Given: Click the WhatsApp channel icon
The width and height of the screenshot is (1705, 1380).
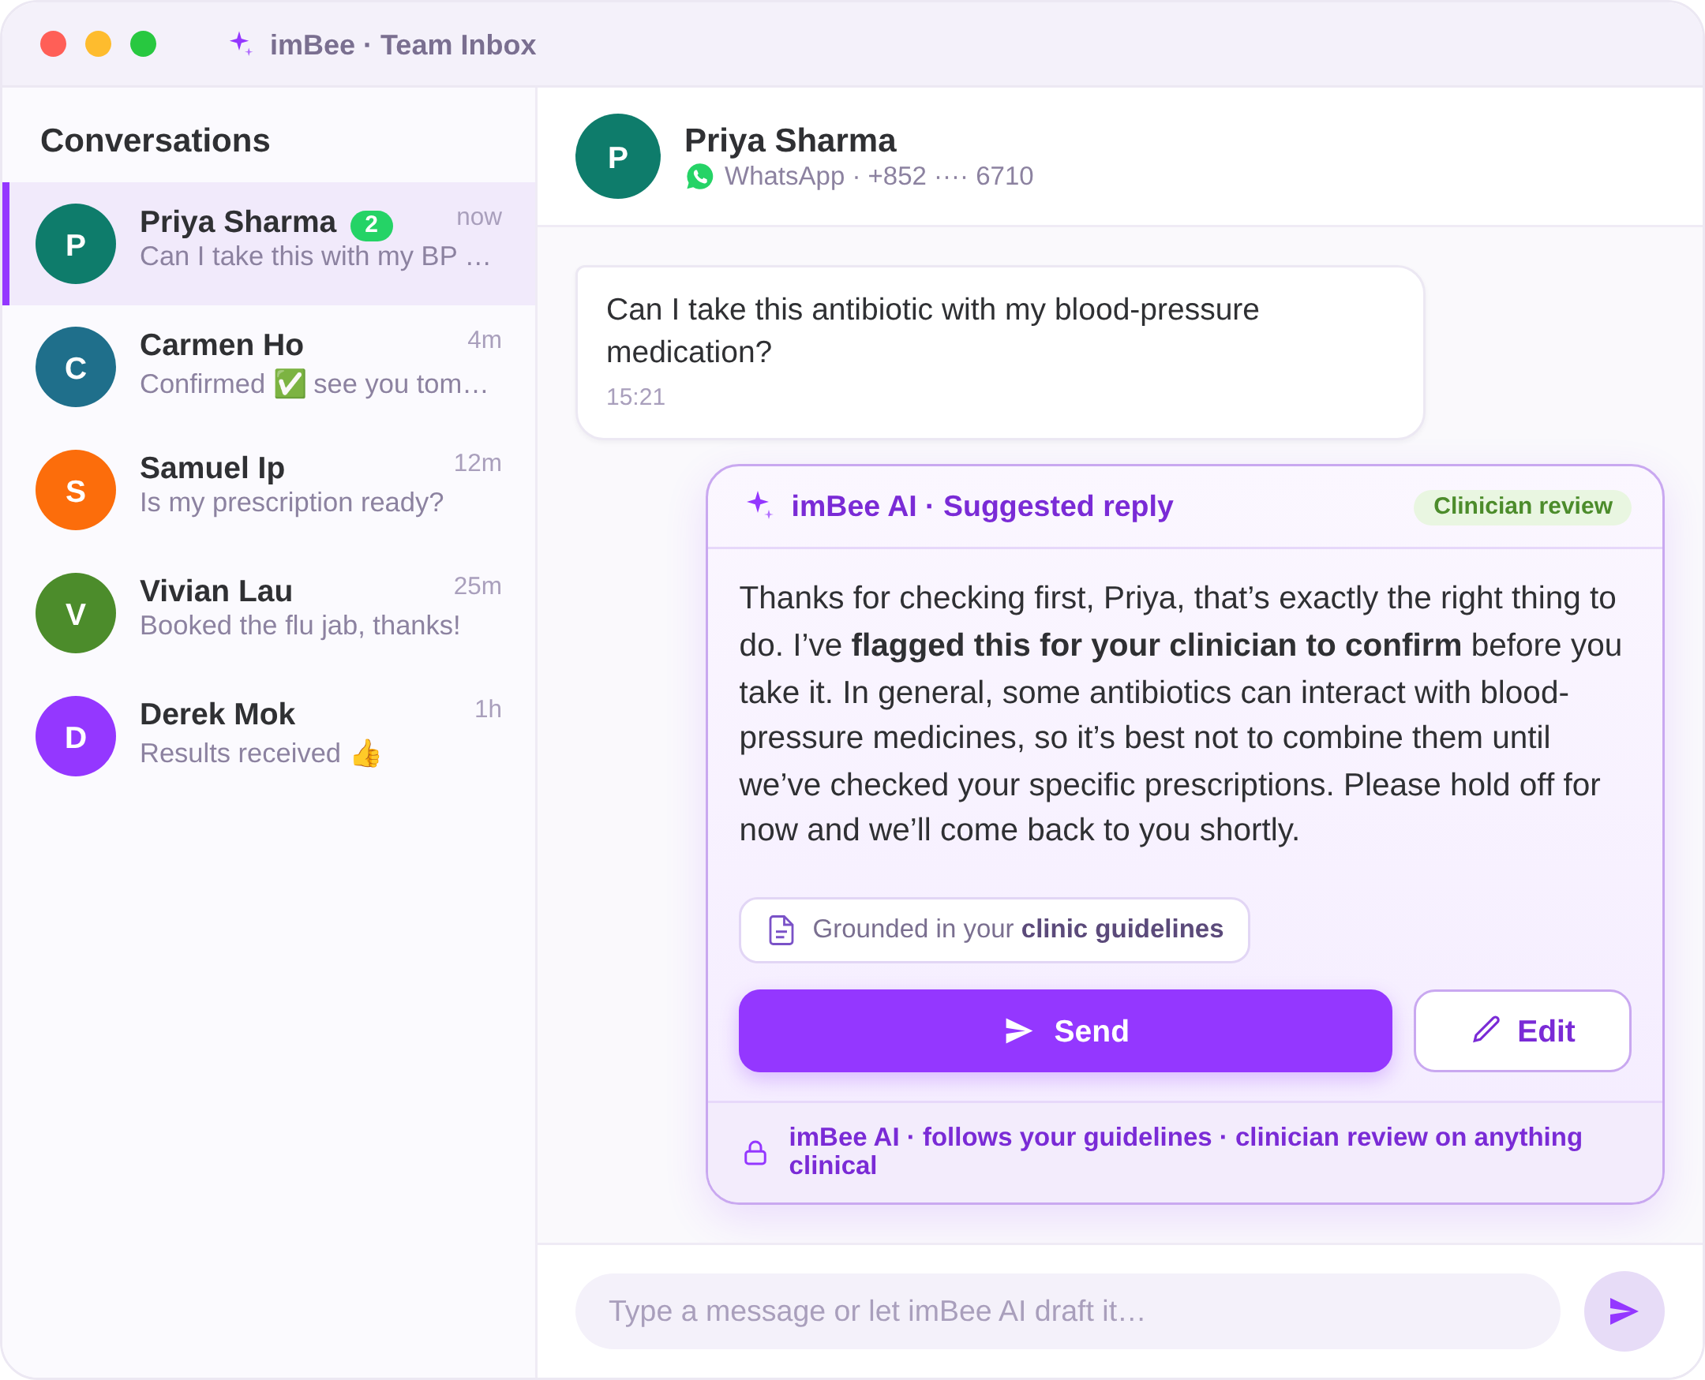Looking at the screenshot, I should (x=700, y=177).
